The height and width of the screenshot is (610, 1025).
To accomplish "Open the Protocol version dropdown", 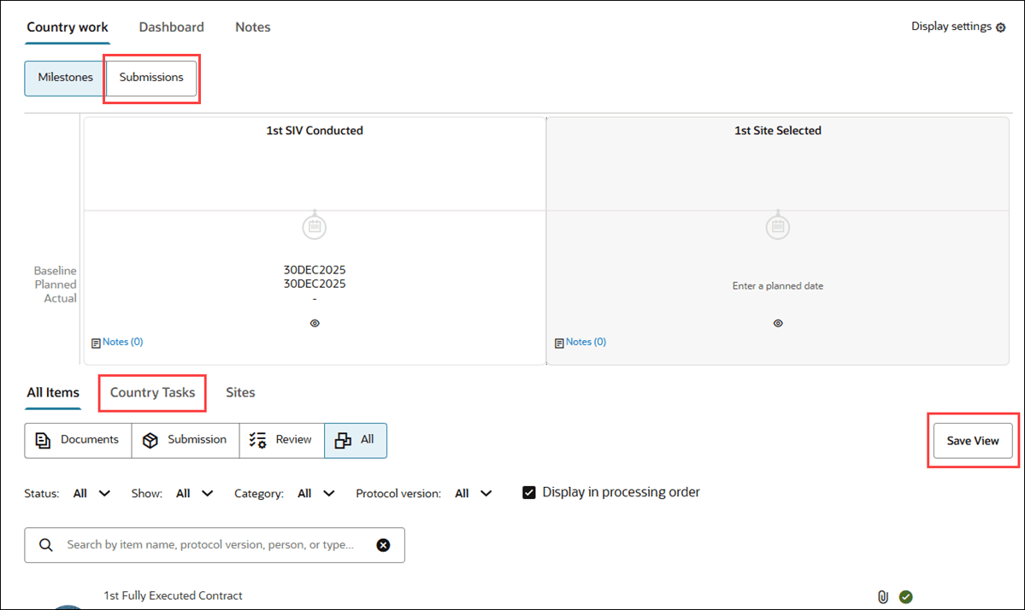I will pyautogui.click(x=474, y=493).
